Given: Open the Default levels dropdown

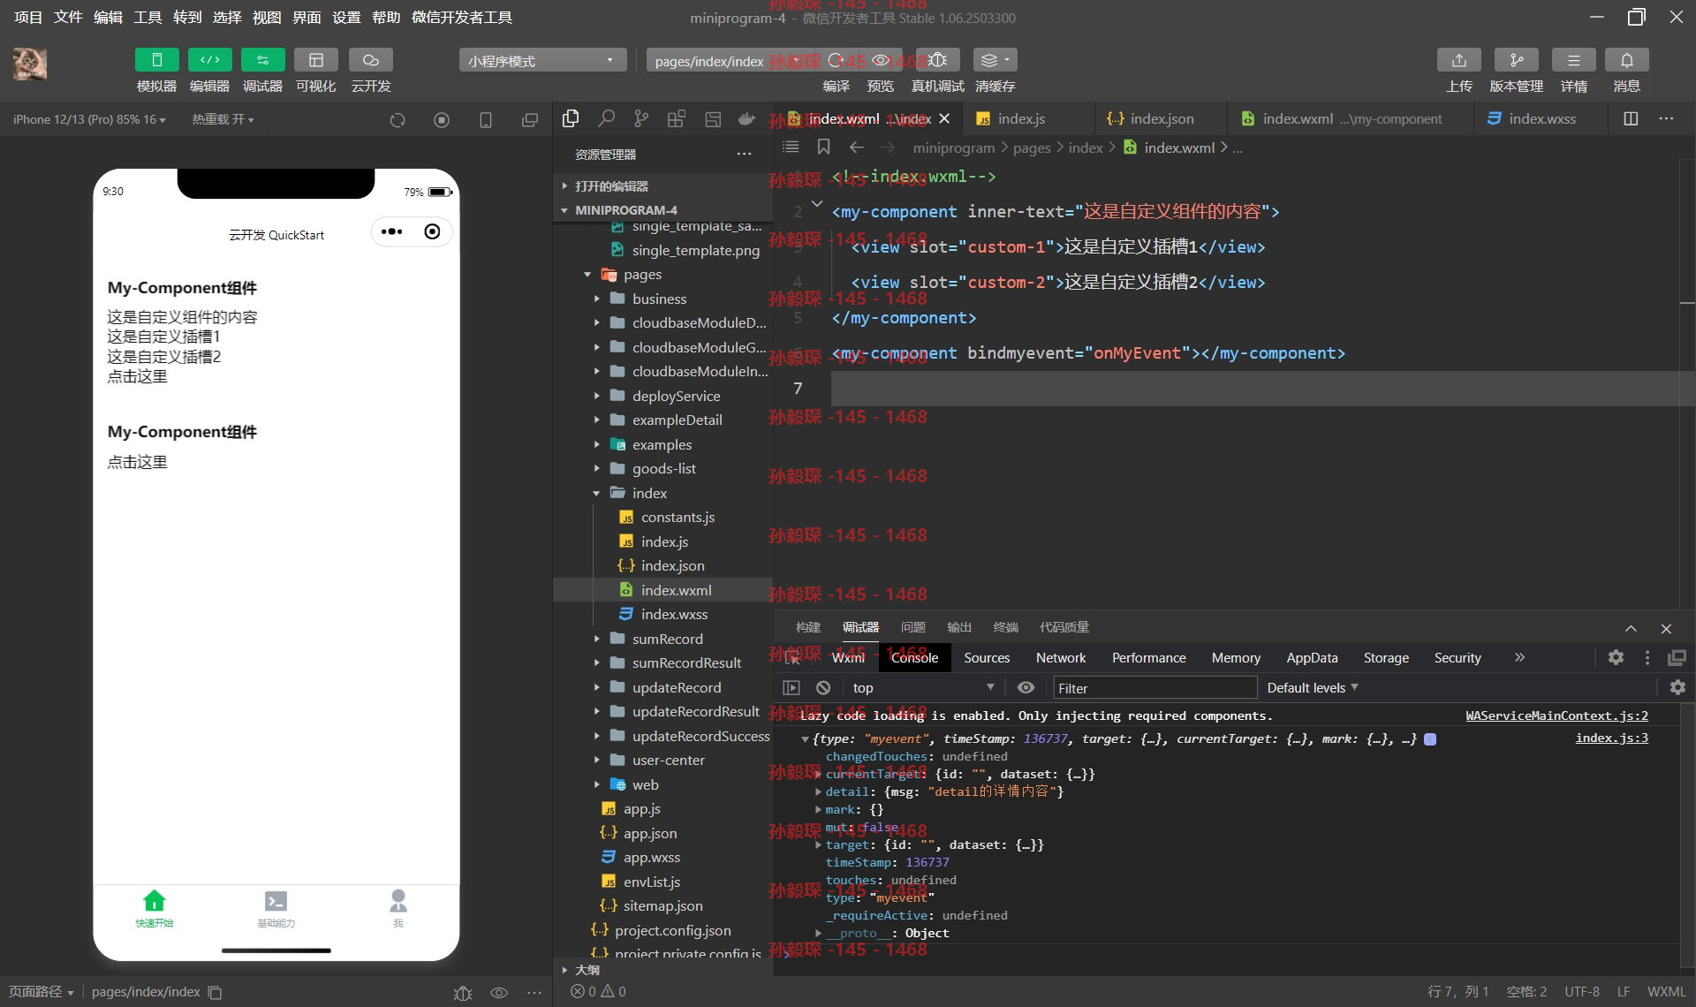Looking at the screenshot, I should (x=1313, y=687).
